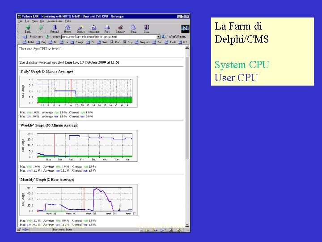Click the Daily graph image
The height and width of the screenshot is (242, 322).
point(78,91)
